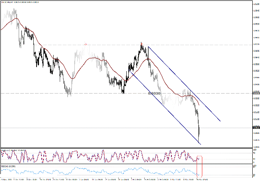The height and width of the screenshot is (181, 260).
Task: Click the highlighted 0.9330 price tag on the right axis
Action: [x=256, y=93]
